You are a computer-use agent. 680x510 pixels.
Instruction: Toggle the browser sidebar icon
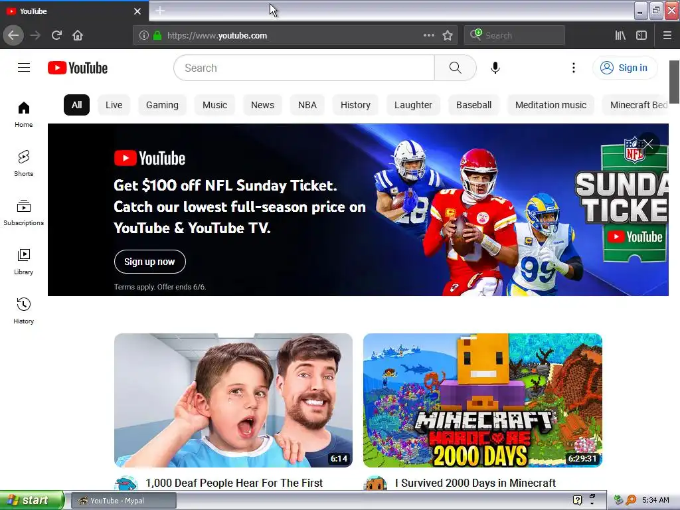pyautogui.click(x=641, y=35)
